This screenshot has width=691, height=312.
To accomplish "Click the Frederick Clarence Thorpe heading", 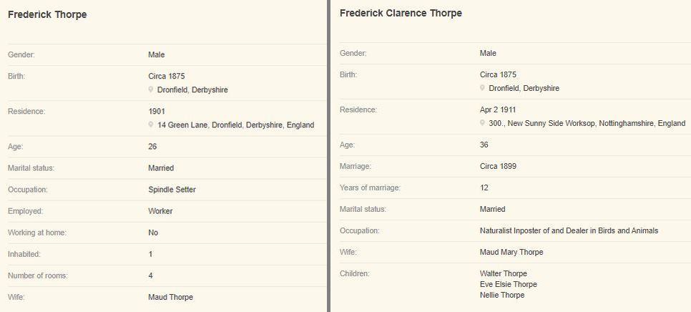I will (x=401, y=13).
